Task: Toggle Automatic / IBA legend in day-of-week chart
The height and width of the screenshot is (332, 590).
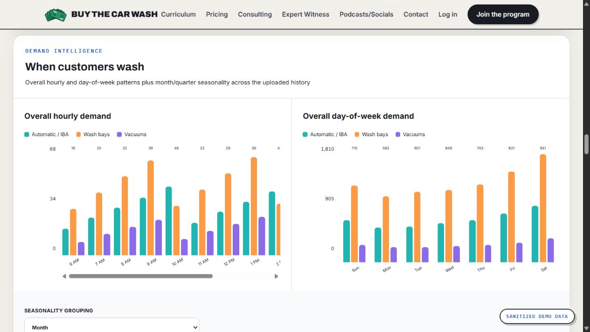Action: click(325, 134)
